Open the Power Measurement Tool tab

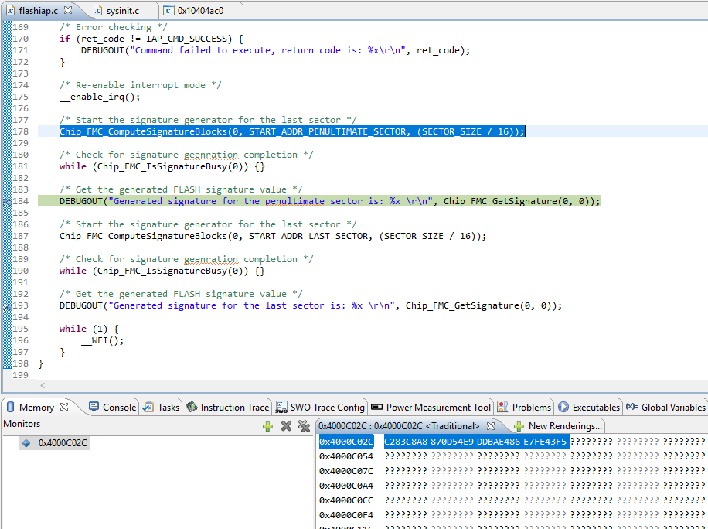[431, 407]
